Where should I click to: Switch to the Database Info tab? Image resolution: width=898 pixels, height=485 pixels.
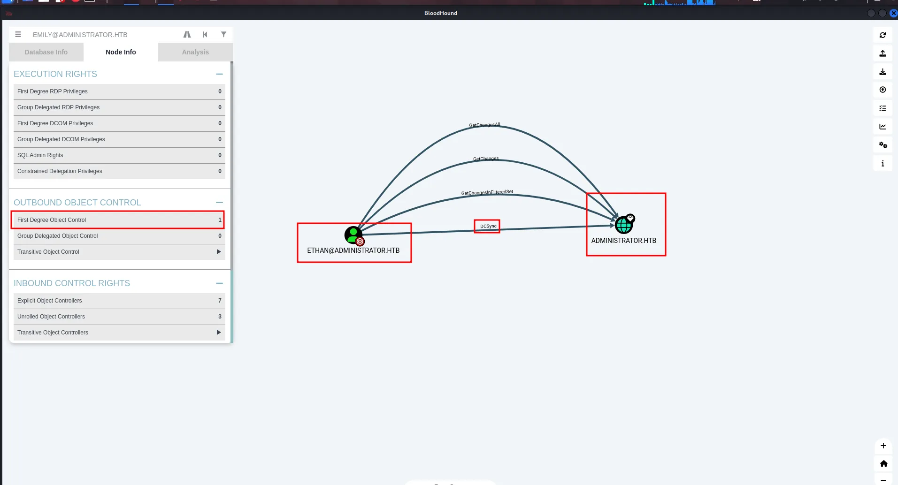click(x=46, y=52)
